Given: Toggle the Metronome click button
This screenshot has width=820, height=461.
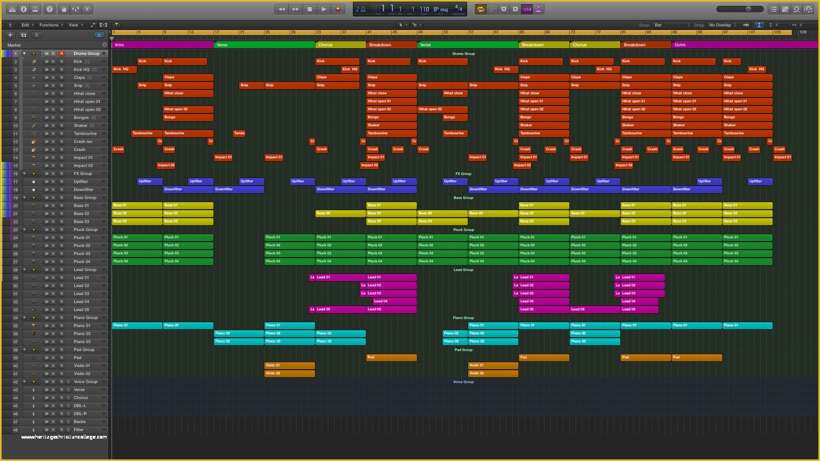Looking at the screenshot, I should (539, 9).
